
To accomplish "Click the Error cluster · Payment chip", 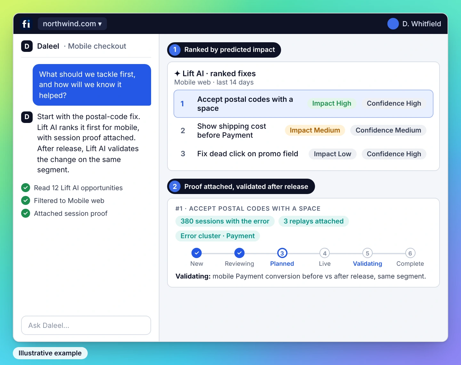I will tap(217, 236).
